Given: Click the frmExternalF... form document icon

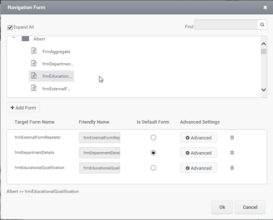Looking at the screenshot, I should coord(34,88).
